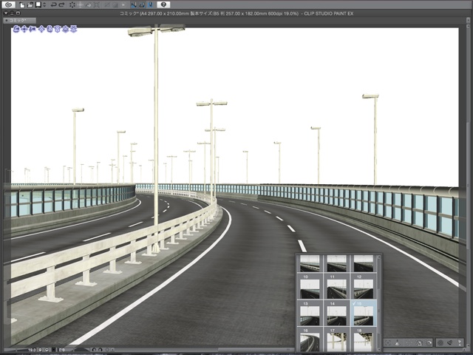Redo the last undone action
This screenshot has width=473, height=355.
click(x=61, y=4)
